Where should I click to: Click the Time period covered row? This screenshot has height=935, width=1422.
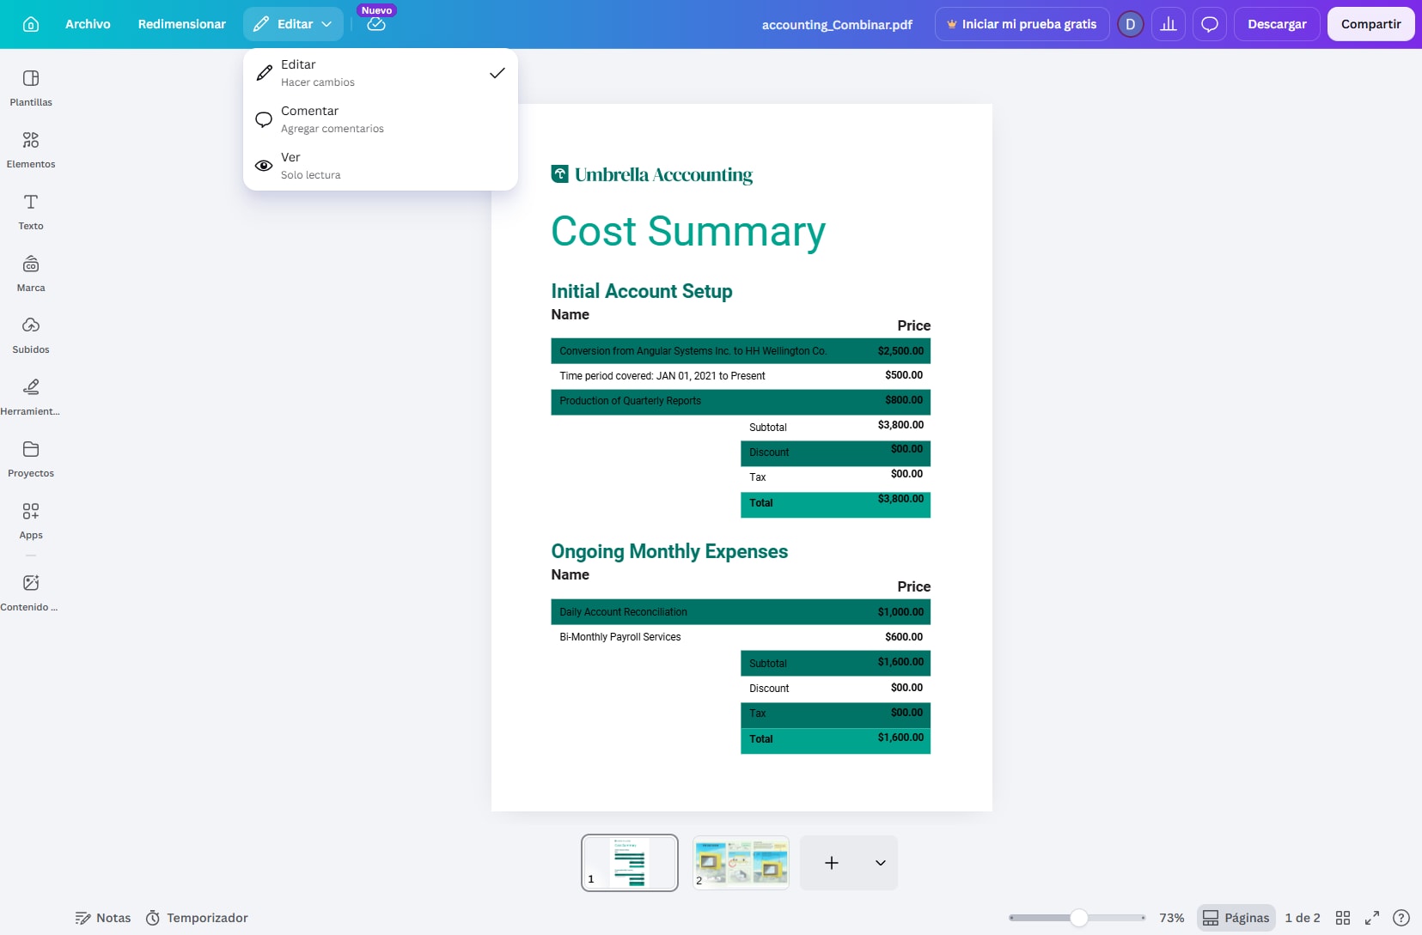[x=741, y=376]
